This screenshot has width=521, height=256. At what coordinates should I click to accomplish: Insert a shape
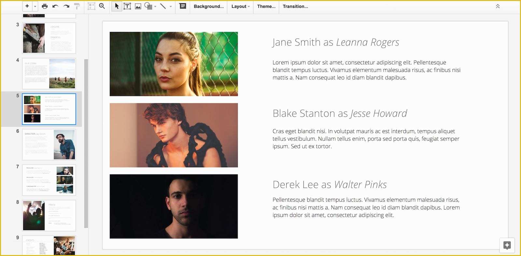148,6
